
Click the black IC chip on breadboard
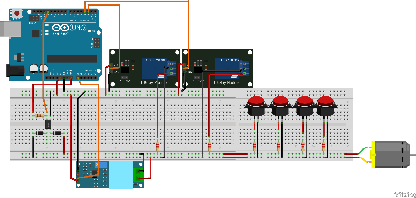[48, 124]
